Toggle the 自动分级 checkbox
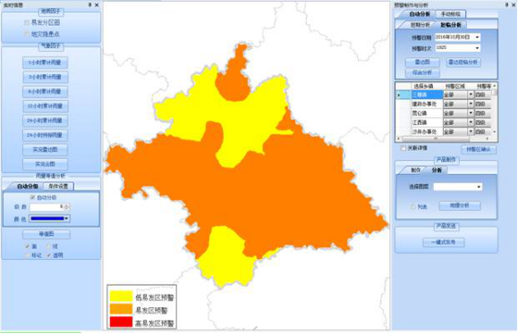The width and height of the screenshot is (518, 334). click(x=32, y=197)
